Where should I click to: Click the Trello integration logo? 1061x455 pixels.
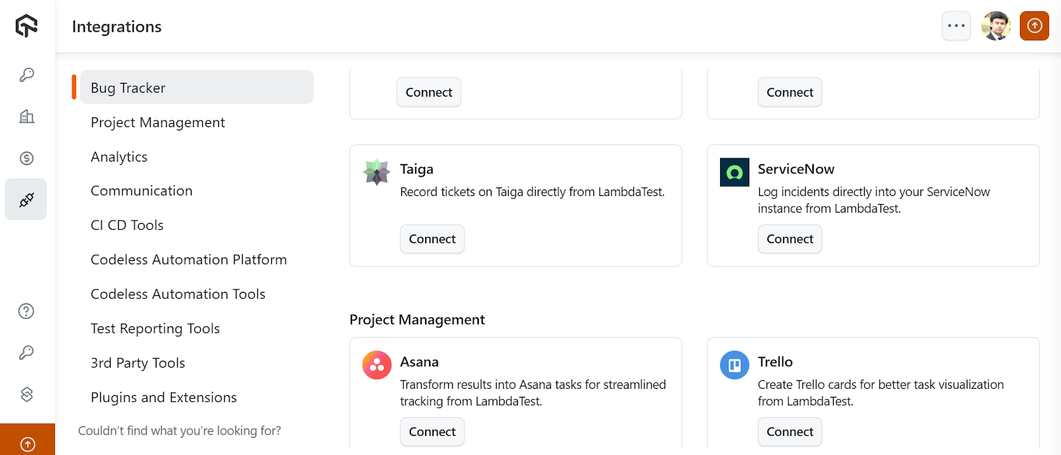(x=733, y=365)
